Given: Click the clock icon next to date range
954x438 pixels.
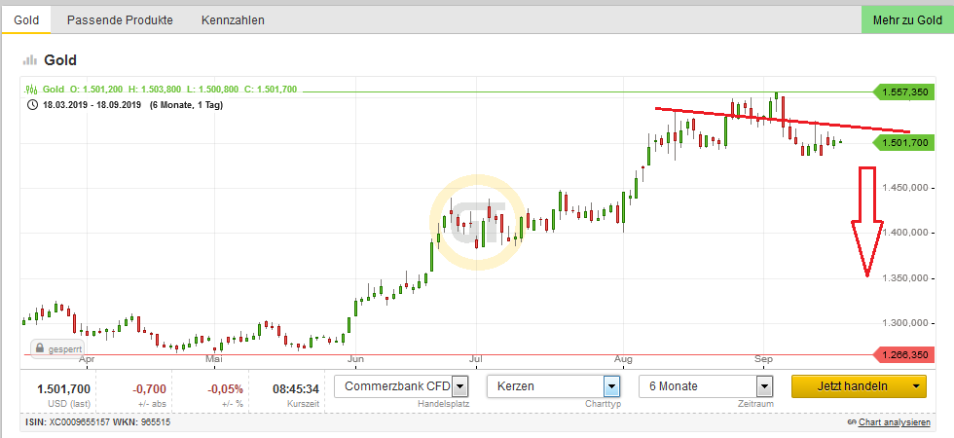Looking at the screenshot, I should [33, 105].
